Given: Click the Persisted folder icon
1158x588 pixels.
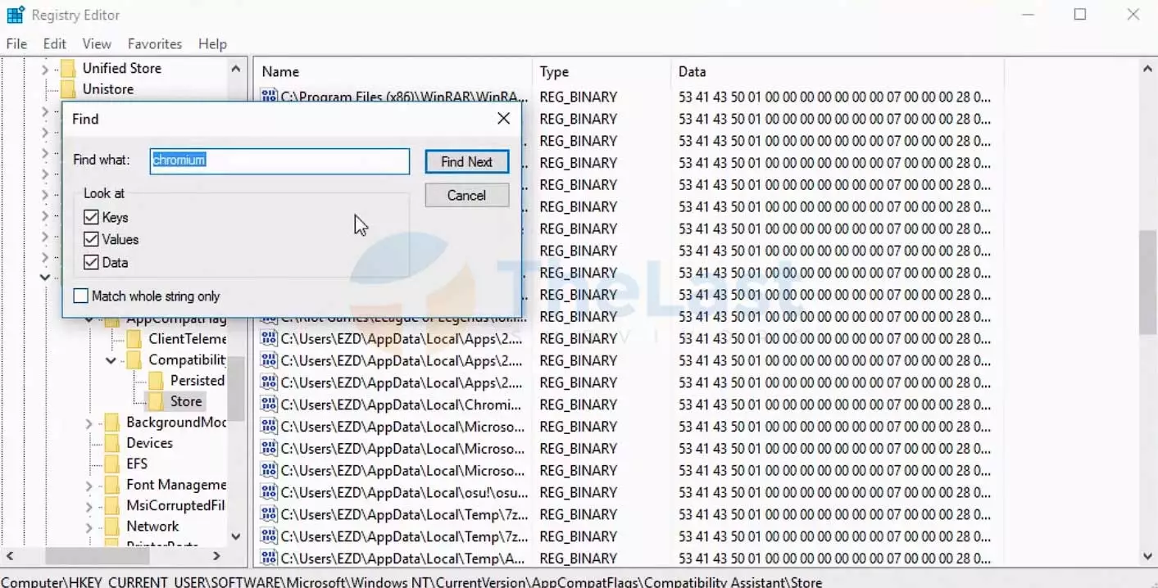Looking at the screenshot, I should (157, 381).
